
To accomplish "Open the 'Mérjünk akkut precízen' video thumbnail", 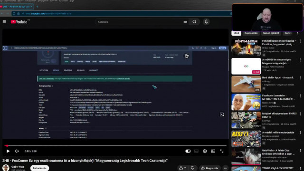I will click(x=246, y=120).
